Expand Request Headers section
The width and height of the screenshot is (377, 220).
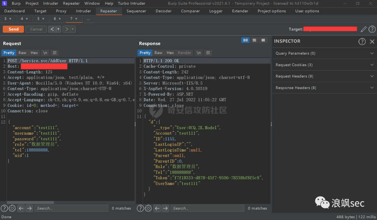(x=324, y=76)
